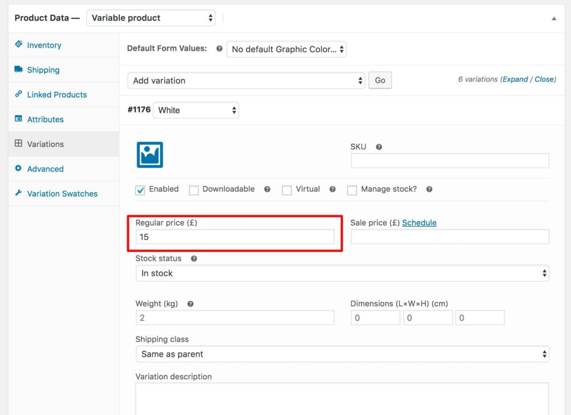Image resolution: width=571 pixels, height=415 pixels.
Task: Click the help icon next to Downloadable
Action: pos(267,189)
